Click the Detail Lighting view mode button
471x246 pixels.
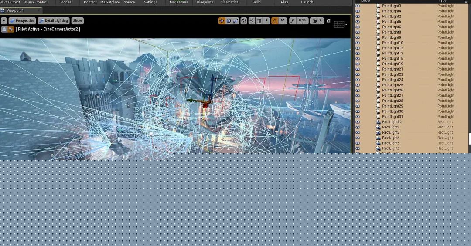(54, 21)
